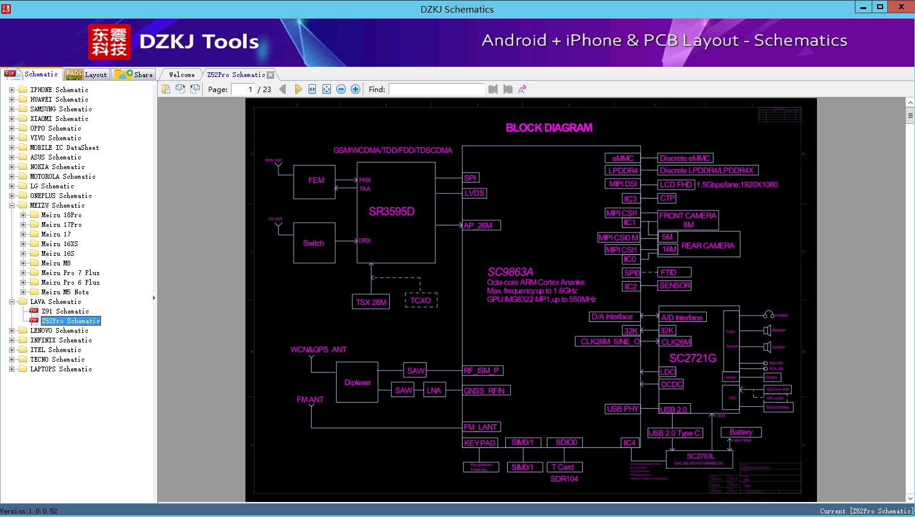Screen dimensions: 915x517
Task: Switch to the Layout tab
Action: click(x=86, y=75)
